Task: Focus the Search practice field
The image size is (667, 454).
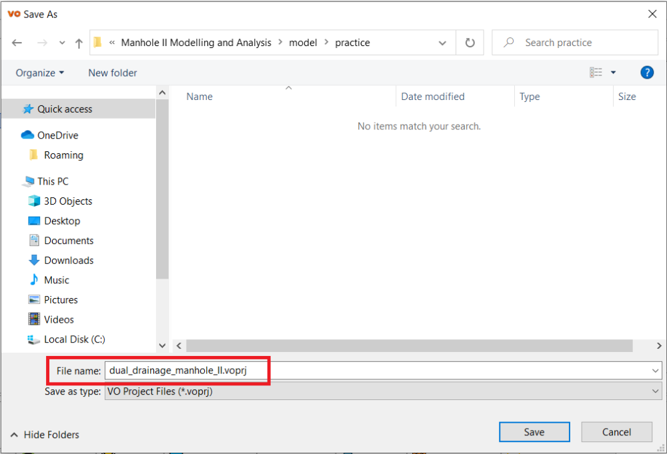Action: tap(575, 43)
